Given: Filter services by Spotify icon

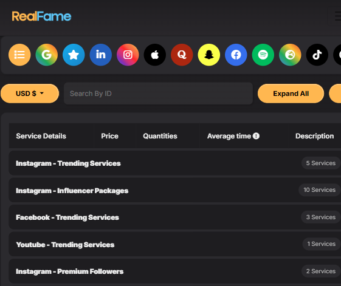Looking at the screenshot, I should point(263,55).
